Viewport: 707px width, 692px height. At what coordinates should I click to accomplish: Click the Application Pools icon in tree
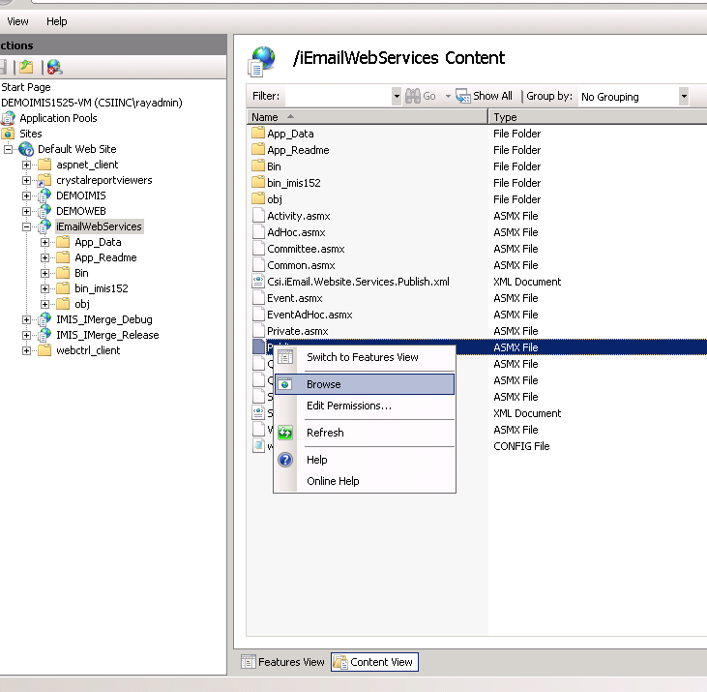[x=9, y=118]
